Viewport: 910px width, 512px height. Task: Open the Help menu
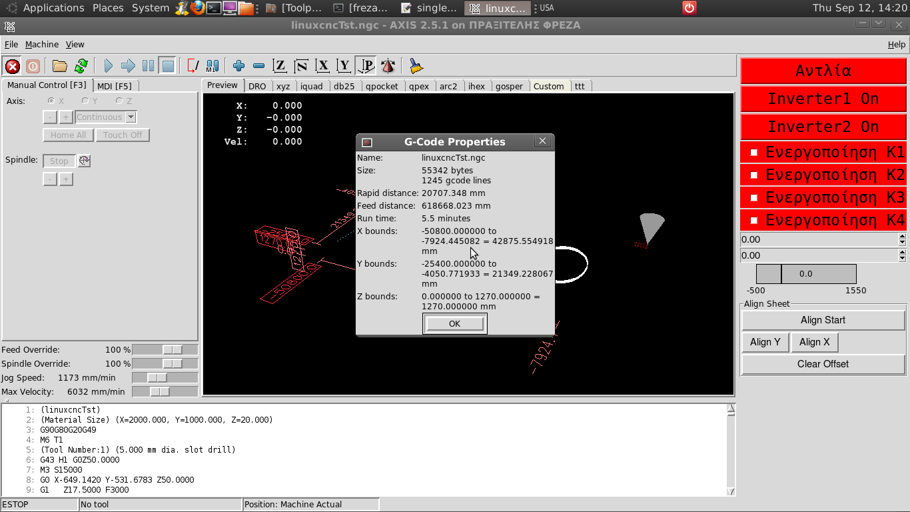point(897,44)
